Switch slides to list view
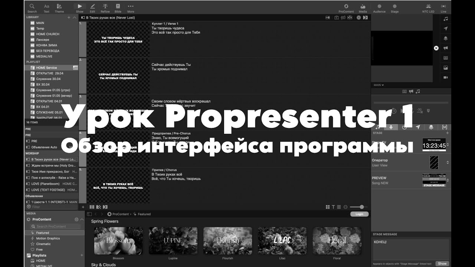 (x=339, y=207)
